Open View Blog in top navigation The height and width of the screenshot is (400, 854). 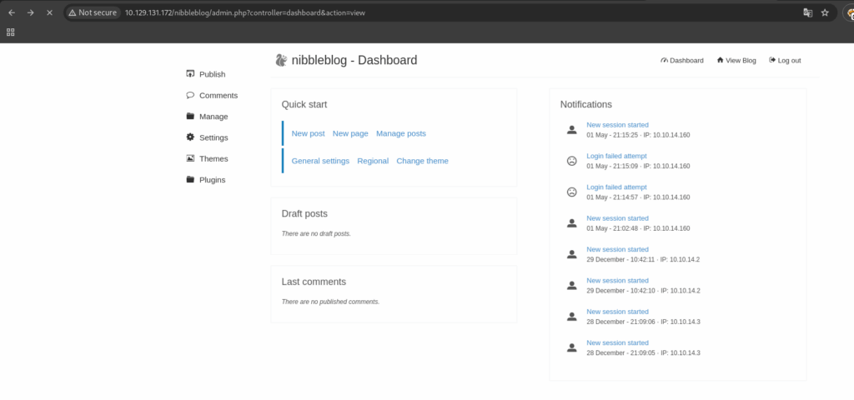(736, 60)
